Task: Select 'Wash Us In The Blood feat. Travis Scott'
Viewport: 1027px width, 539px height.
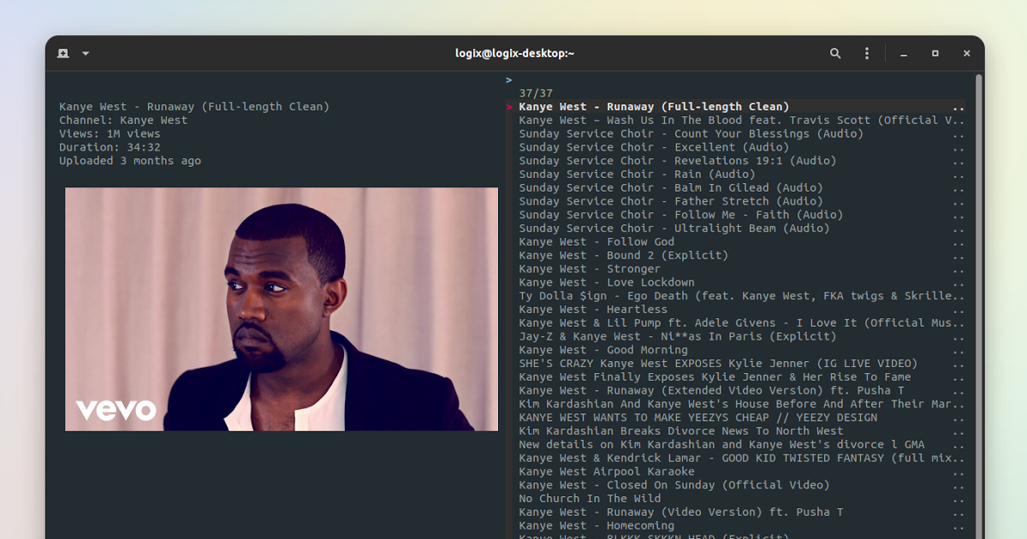Action: (x=741, y=121)
